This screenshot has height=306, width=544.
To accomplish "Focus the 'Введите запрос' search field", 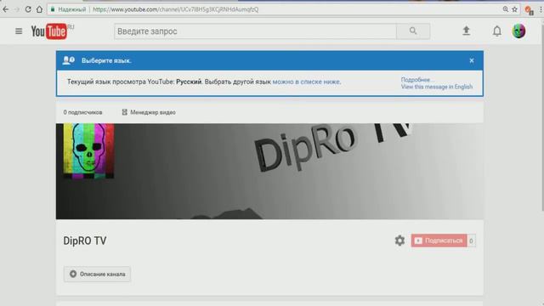I will click(255, 31).
